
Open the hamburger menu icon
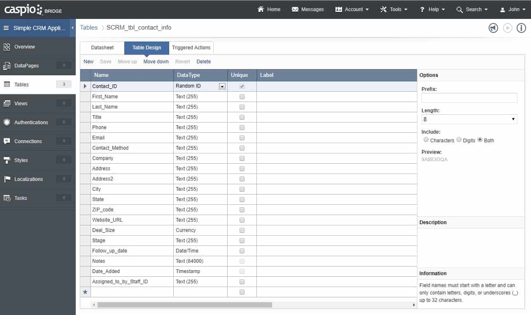tap(6, 28)
